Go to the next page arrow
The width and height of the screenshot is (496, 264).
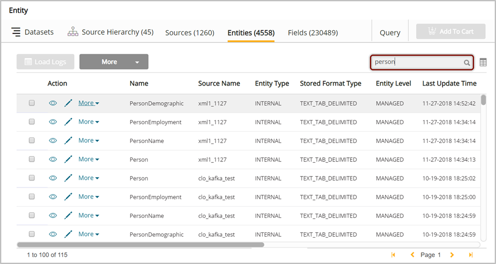coord(452,255)
